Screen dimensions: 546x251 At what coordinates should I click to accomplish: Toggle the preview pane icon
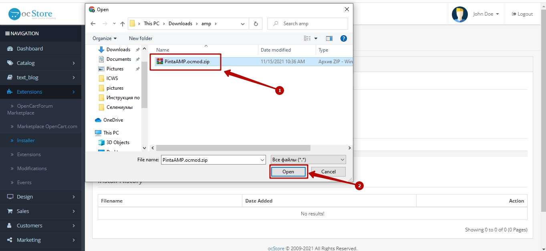329,38
